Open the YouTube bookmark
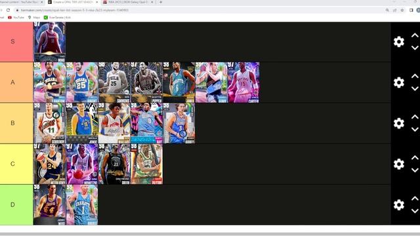Screen dimensions: 420x236 coord(16,18)
